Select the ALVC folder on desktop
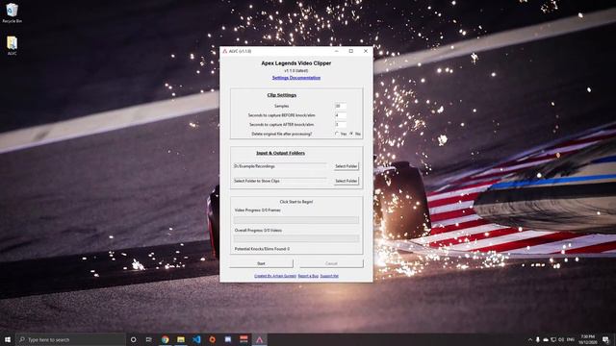 pyautogui.click(x=12, y=45)
